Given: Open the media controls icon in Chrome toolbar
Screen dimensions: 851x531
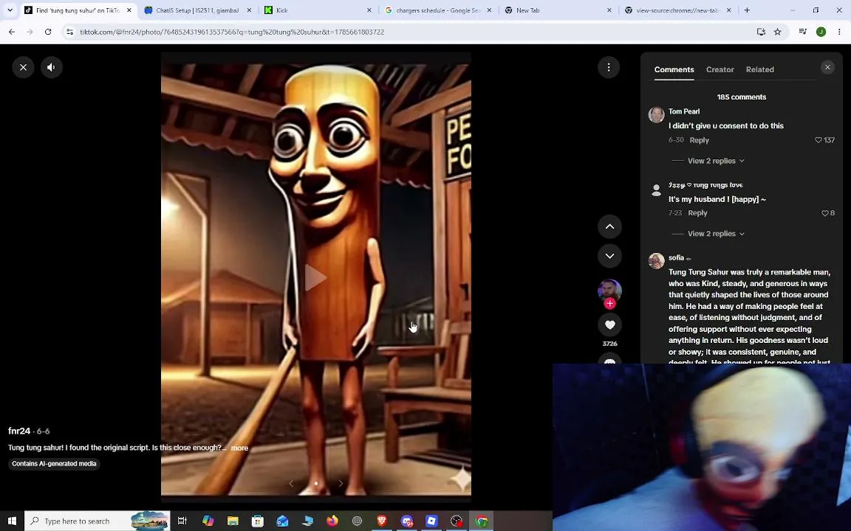Looking at the screenshot, I should [x=803, y=32].
